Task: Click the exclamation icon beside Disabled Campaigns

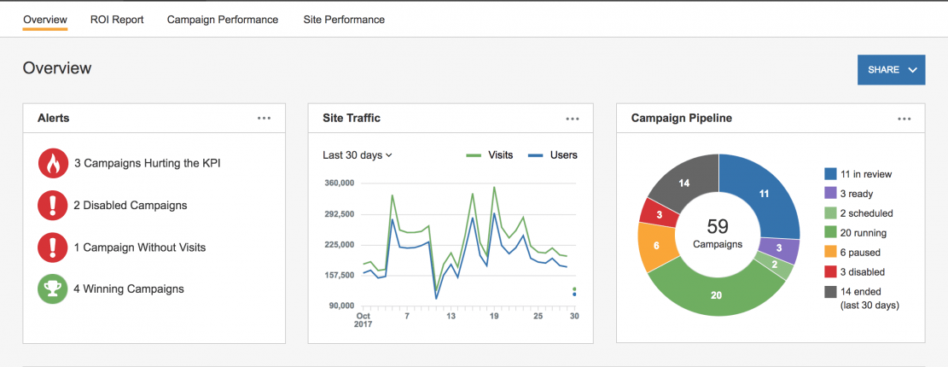Action: [53, 206]
